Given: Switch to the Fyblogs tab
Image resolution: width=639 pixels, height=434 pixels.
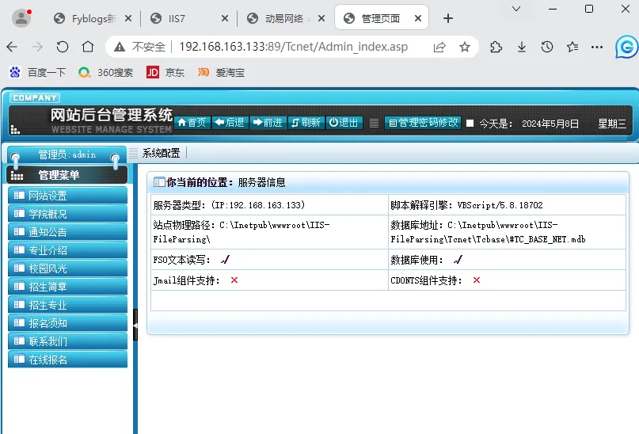Looking at the screenshot, I should click(x=93, y=18).
